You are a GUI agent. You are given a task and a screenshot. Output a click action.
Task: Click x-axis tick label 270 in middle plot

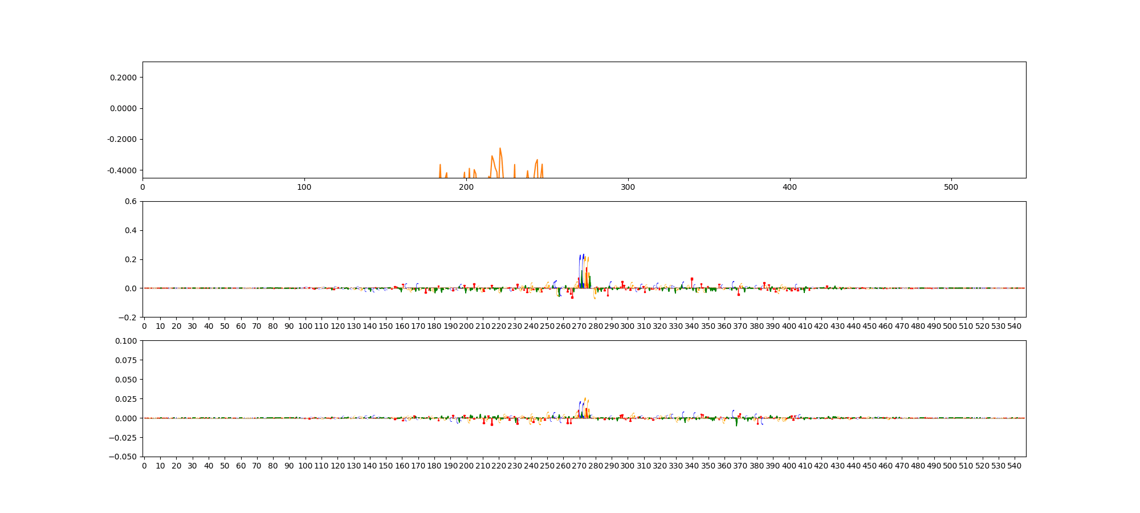(579, 326)
